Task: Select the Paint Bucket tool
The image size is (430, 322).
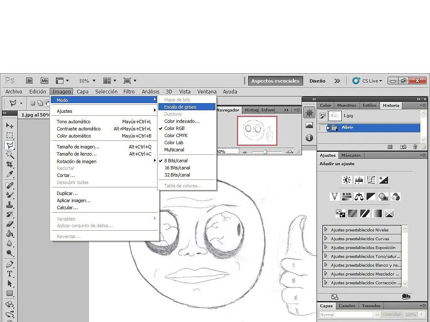Action: (x=10, y=234)
